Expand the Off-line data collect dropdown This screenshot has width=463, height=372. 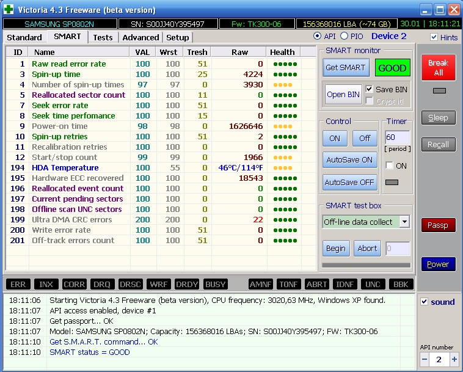[404, 222]
